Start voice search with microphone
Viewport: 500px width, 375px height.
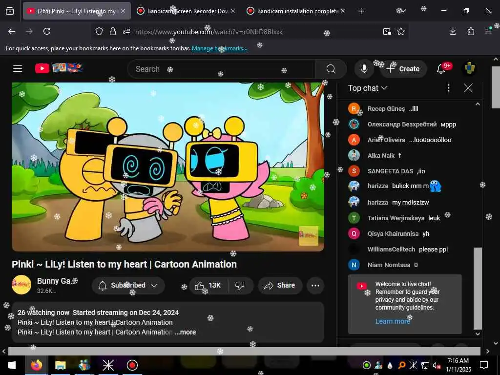tap(364, 69)
